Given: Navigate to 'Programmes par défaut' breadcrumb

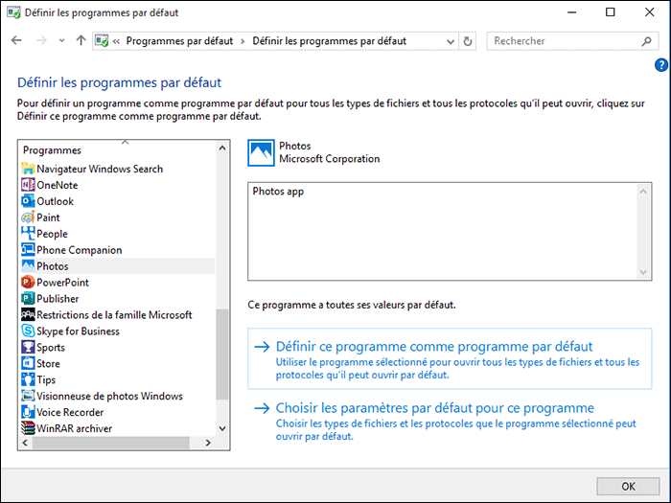Looking at the screenshot, I should [x=179, y=41].
